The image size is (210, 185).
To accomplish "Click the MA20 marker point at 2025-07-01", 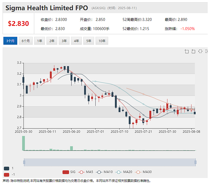I will (x=96, y=81).
